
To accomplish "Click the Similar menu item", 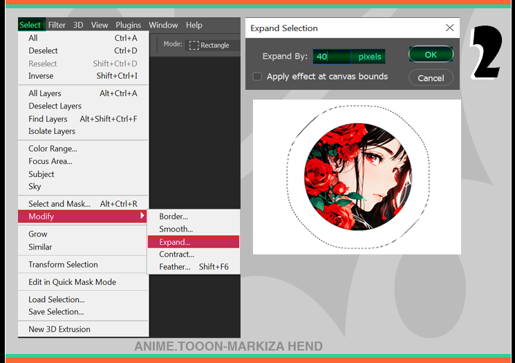I will [83, 247].
